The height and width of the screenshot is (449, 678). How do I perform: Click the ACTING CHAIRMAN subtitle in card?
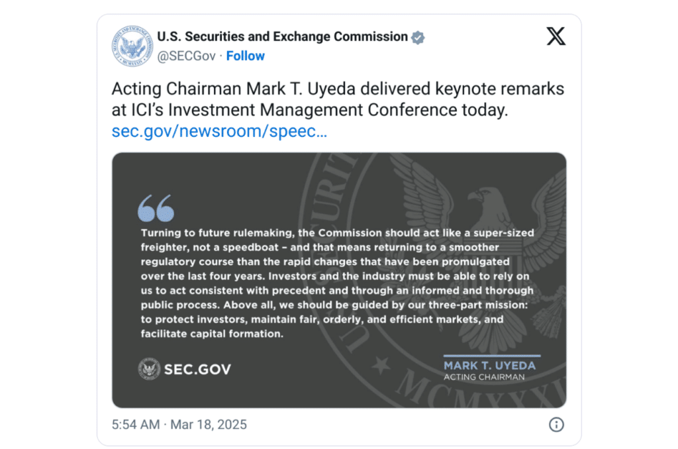484,377
